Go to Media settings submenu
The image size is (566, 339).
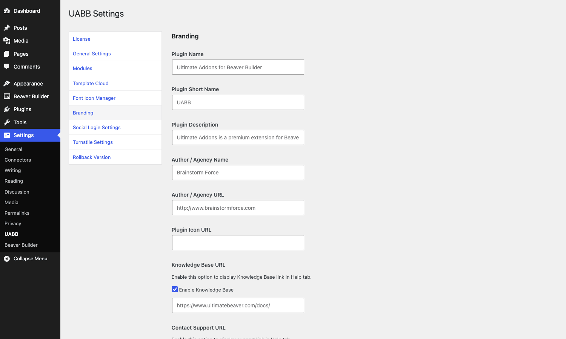[11, 202]
